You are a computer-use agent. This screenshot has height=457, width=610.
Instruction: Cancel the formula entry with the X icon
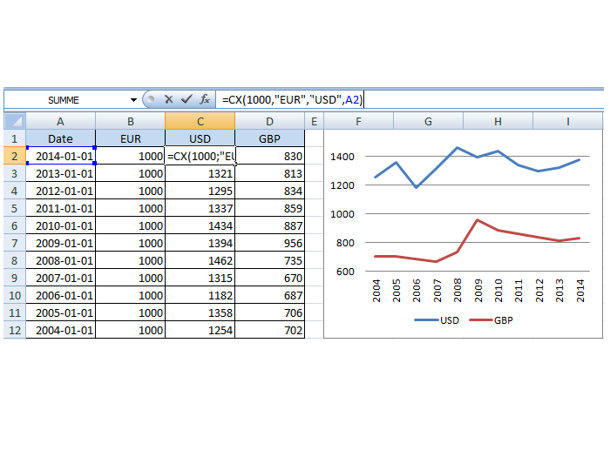point(168,99)
